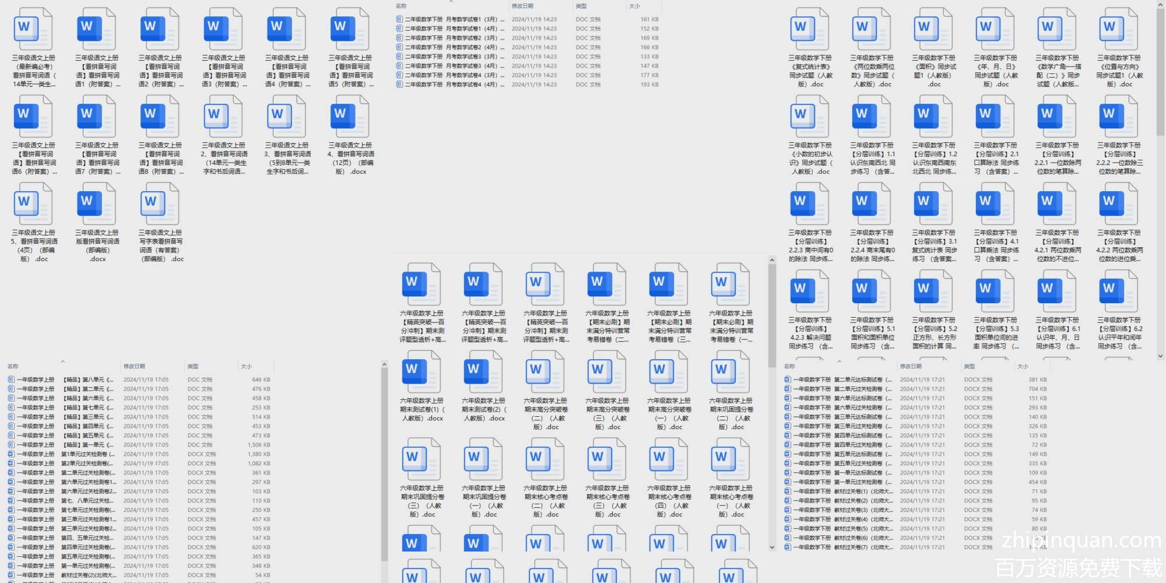Open 三年级数学下册《位置与方向》同步试题1 file

click(x=1119, y=29)
